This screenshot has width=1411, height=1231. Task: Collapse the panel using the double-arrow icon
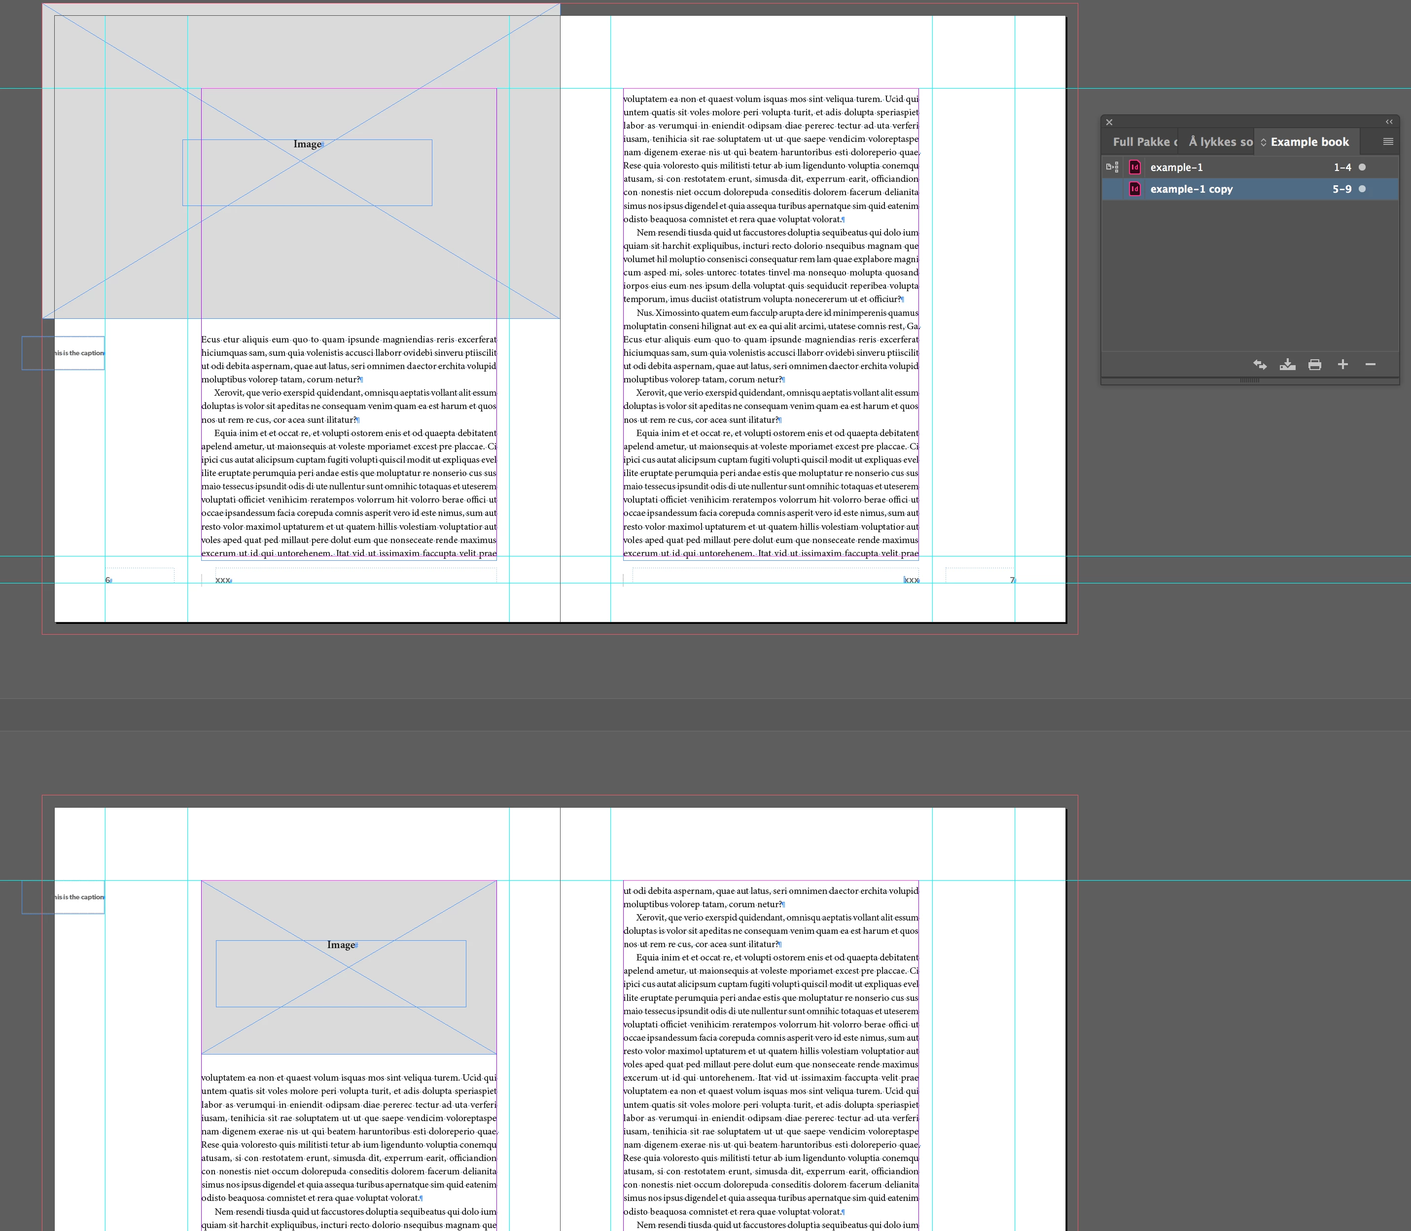(x=1389, y=122)
